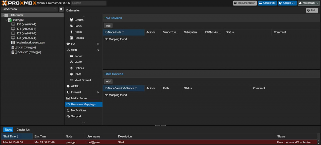Click the local-lvm storage icon
321x145 pixels.
[x=14, y=52]
